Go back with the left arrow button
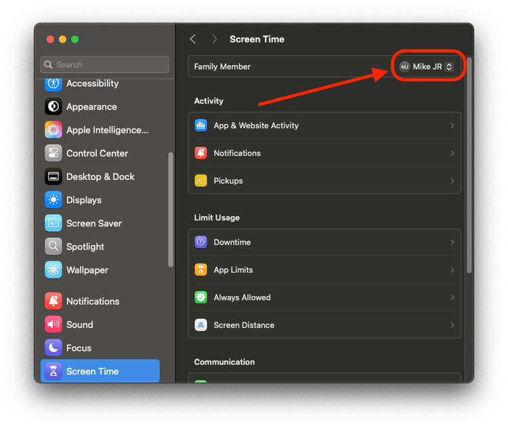 tap(193, 39)
